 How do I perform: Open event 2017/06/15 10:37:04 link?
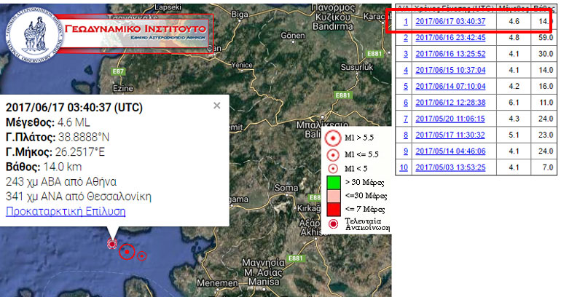(x=450, y=70)
